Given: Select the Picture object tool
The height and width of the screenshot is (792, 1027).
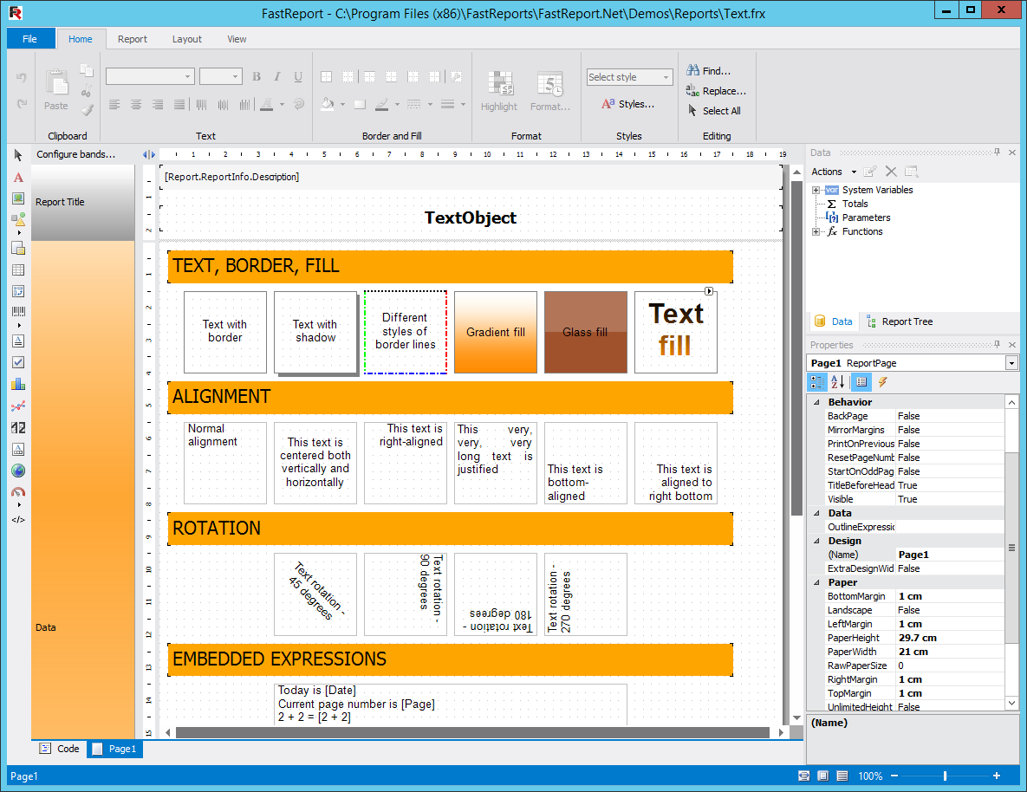Looking at the screenshot, I should point(18,198).
